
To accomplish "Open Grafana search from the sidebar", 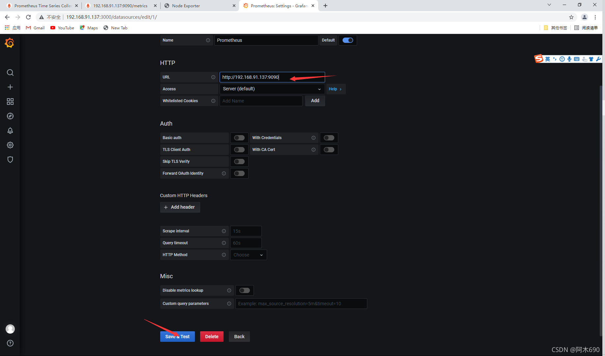I will [x=10, y=73].
